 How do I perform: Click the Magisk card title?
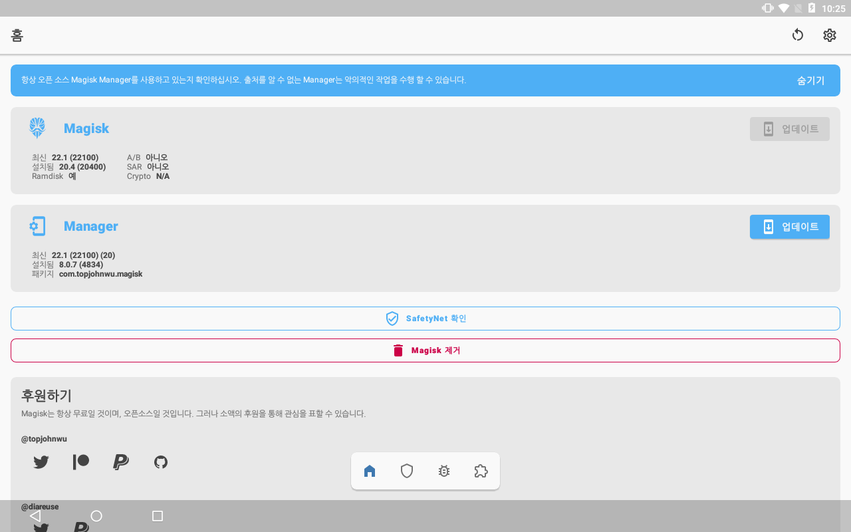[x=86, y=128]
